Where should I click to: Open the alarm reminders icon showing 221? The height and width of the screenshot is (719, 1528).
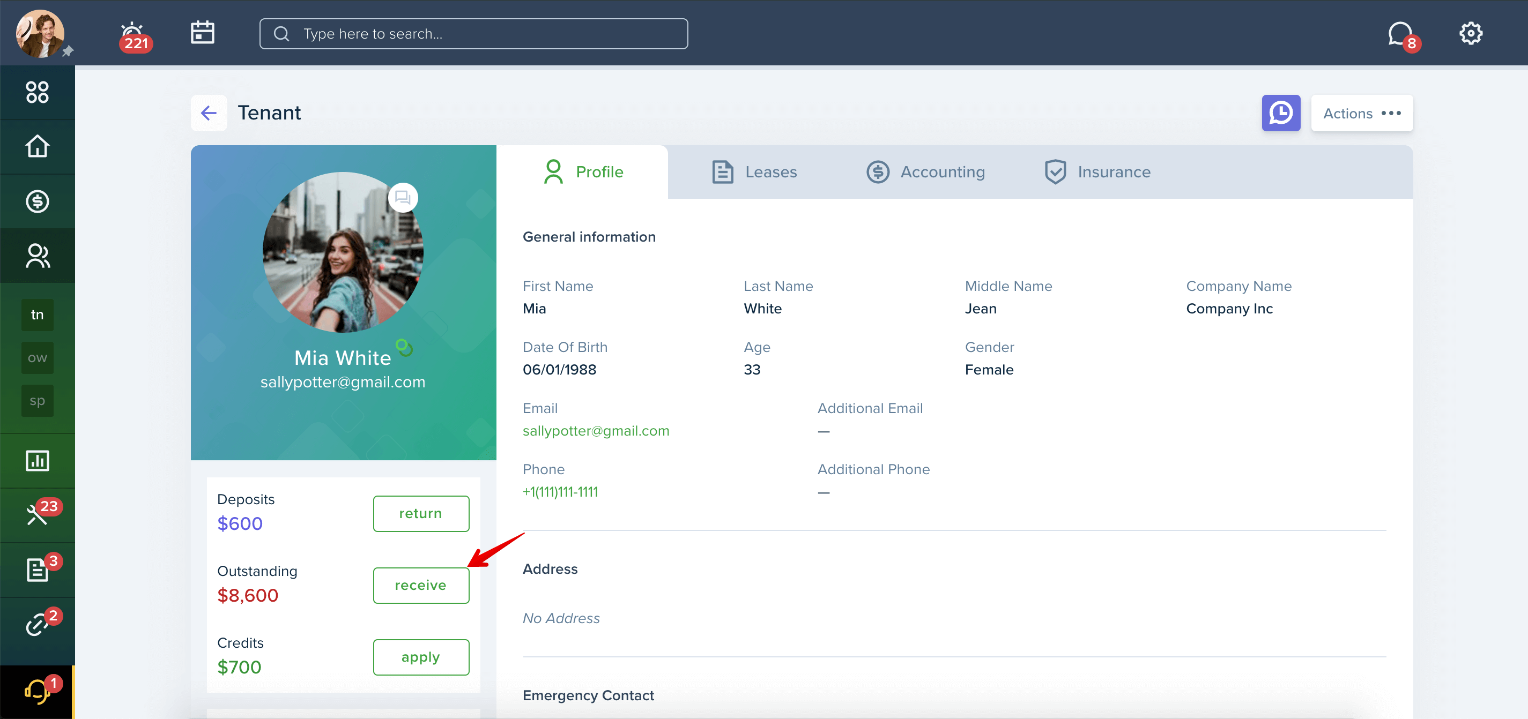tap(135, 37)
